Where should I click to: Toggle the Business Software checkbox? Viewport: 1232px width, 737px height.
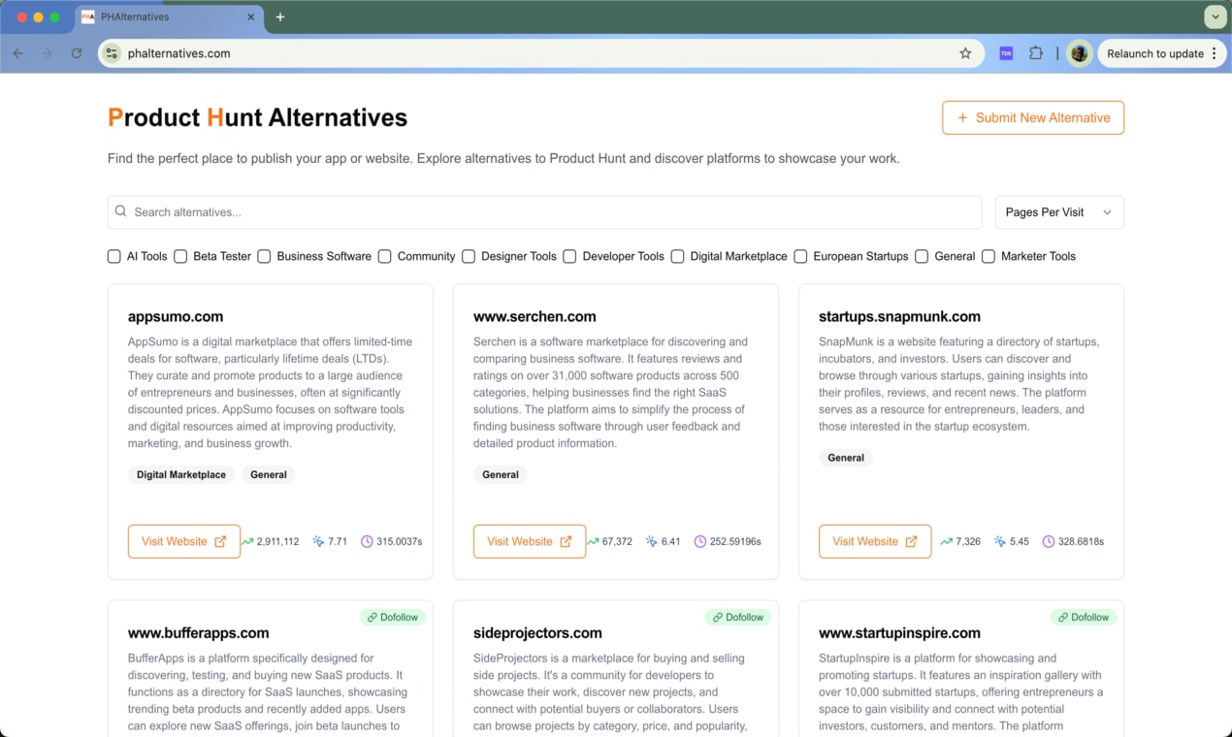pyautogui.click(x=264, y=256)
